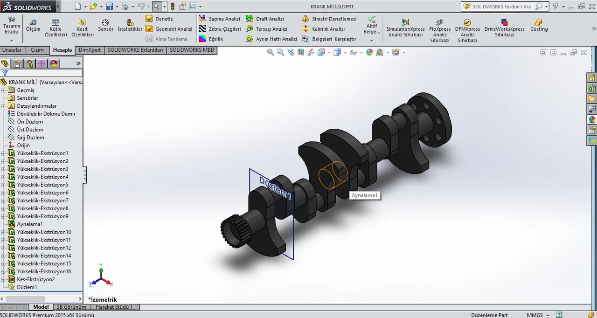Click the Rebuild traffic light icon
The height and width of the screenshot is (318, 597).
173,7
